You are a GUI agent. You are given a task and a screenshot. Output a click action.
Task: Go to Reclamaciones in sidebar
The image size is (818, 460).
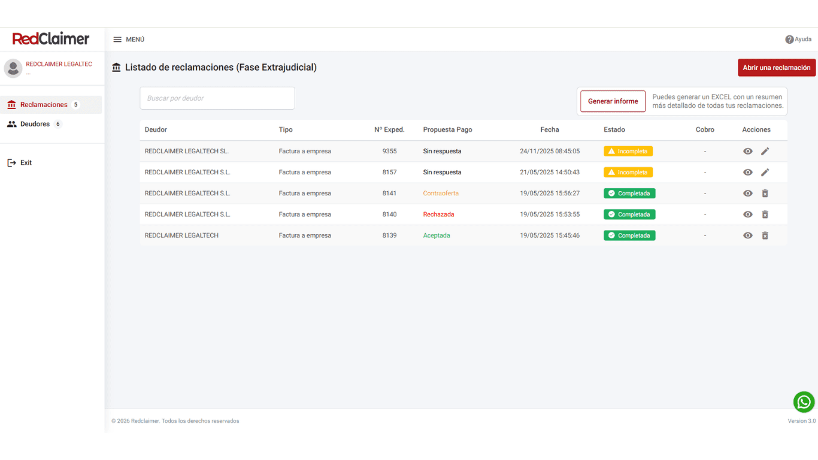(44, 105)
